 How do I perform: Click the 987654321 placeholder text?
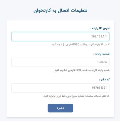coord(99,88)
